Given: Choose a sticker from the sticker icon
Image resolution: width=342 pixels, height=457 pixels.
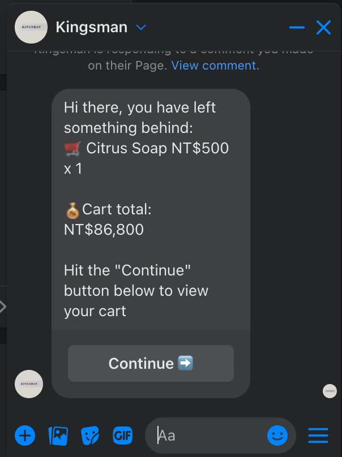Looking at the screenshot, I should 90,436.
